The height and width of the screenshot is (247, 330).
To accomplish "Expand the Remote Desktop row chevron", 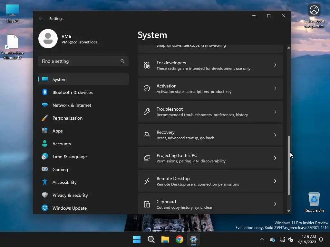I will click(x=275, y=181).
